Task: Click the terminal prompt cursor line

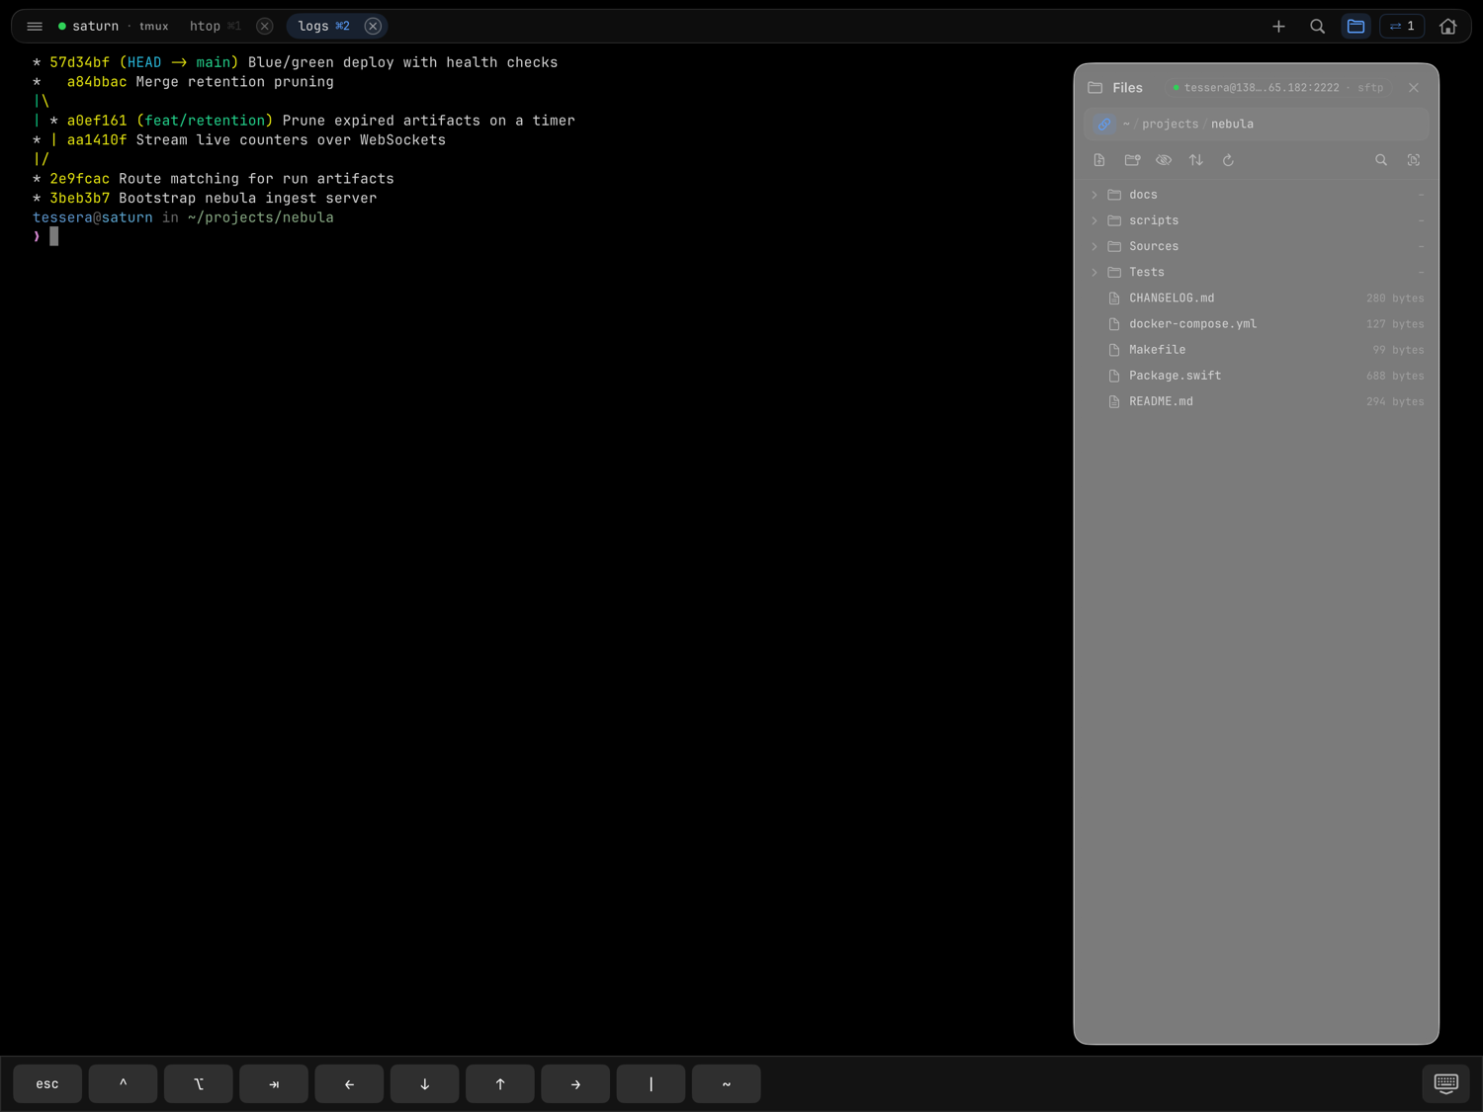Action: pos(45,236)
